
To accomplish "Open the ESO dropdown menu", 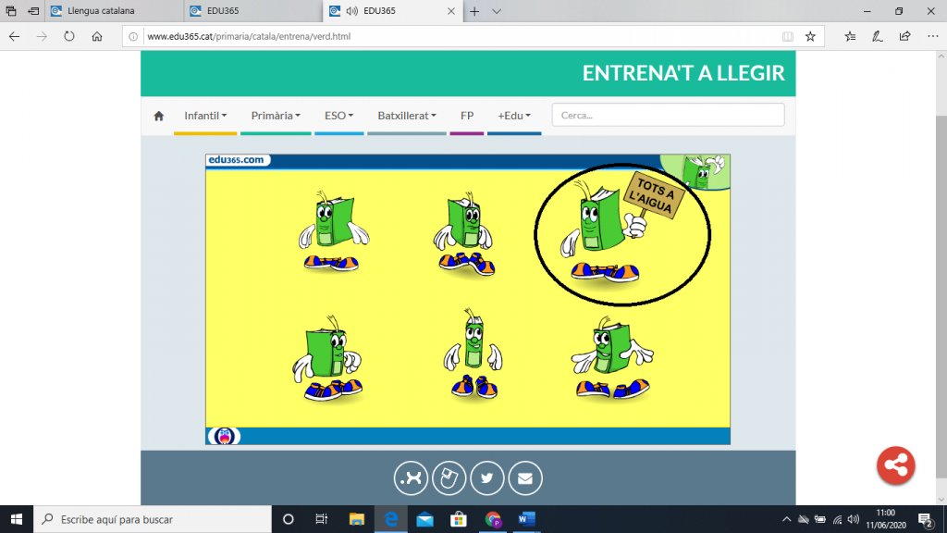I will [338, 116].
